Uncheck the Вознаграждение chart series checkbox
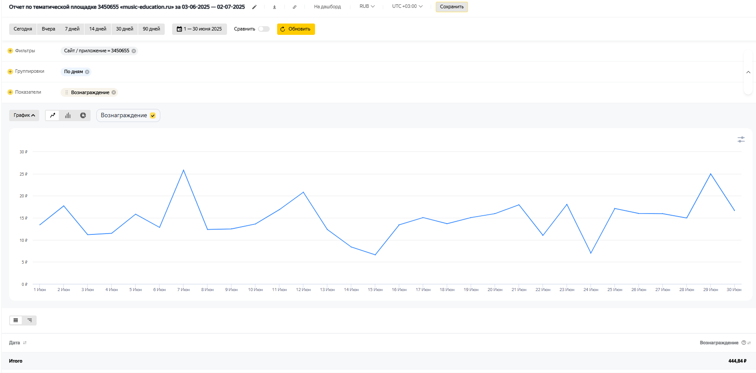 point(153,115)
